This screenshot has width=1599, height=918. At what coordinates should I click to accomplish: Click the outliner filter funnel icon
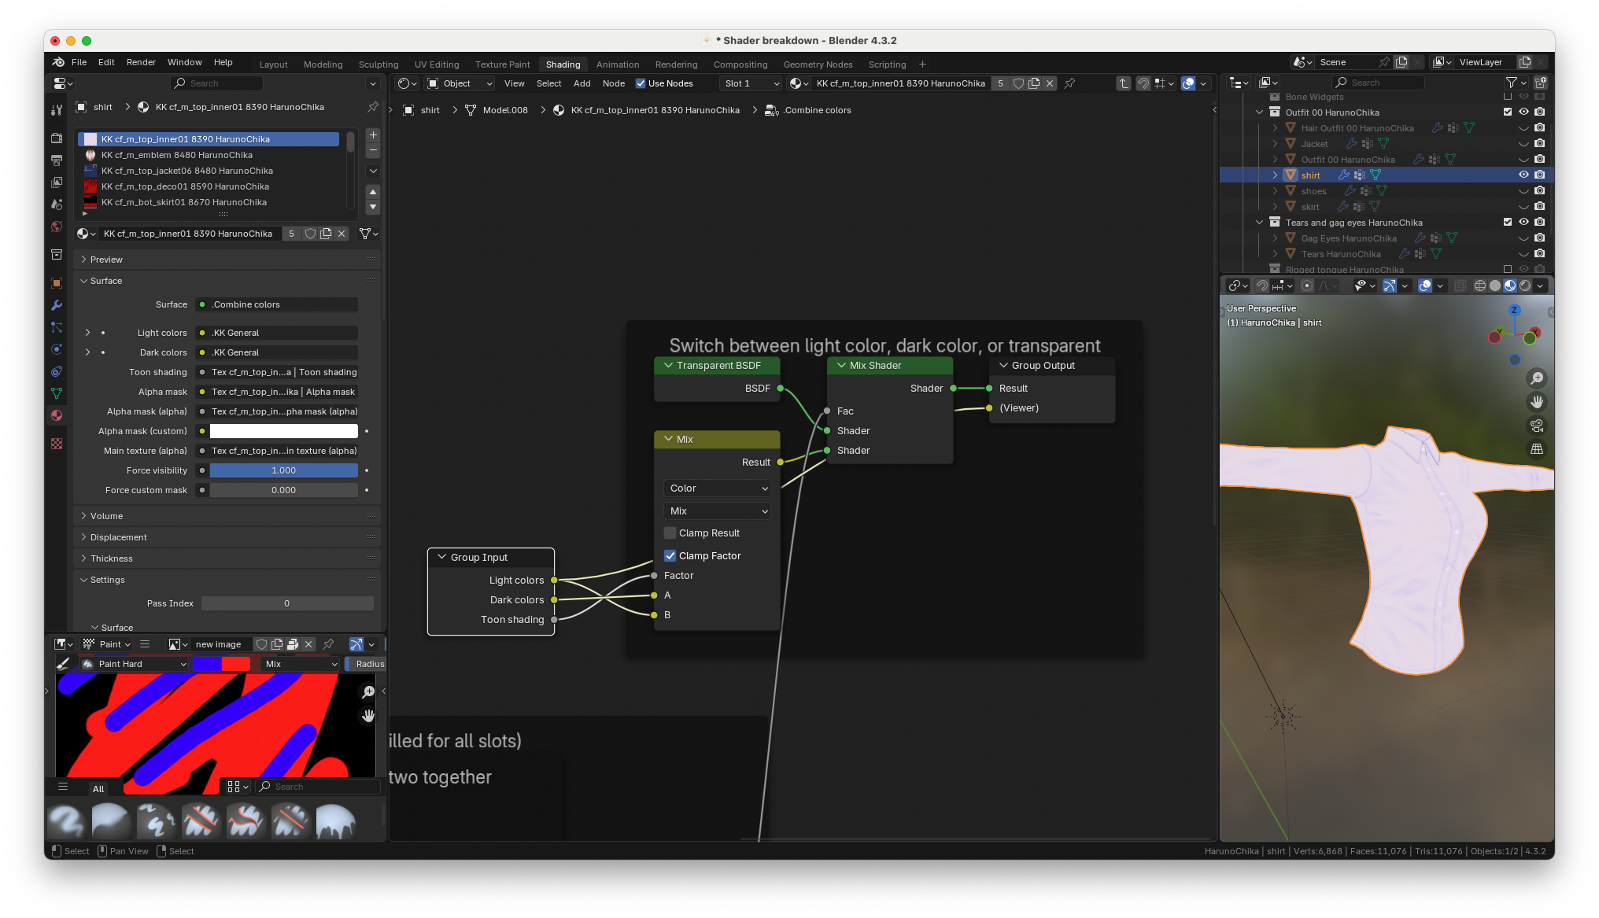[x=1511, y=83]
